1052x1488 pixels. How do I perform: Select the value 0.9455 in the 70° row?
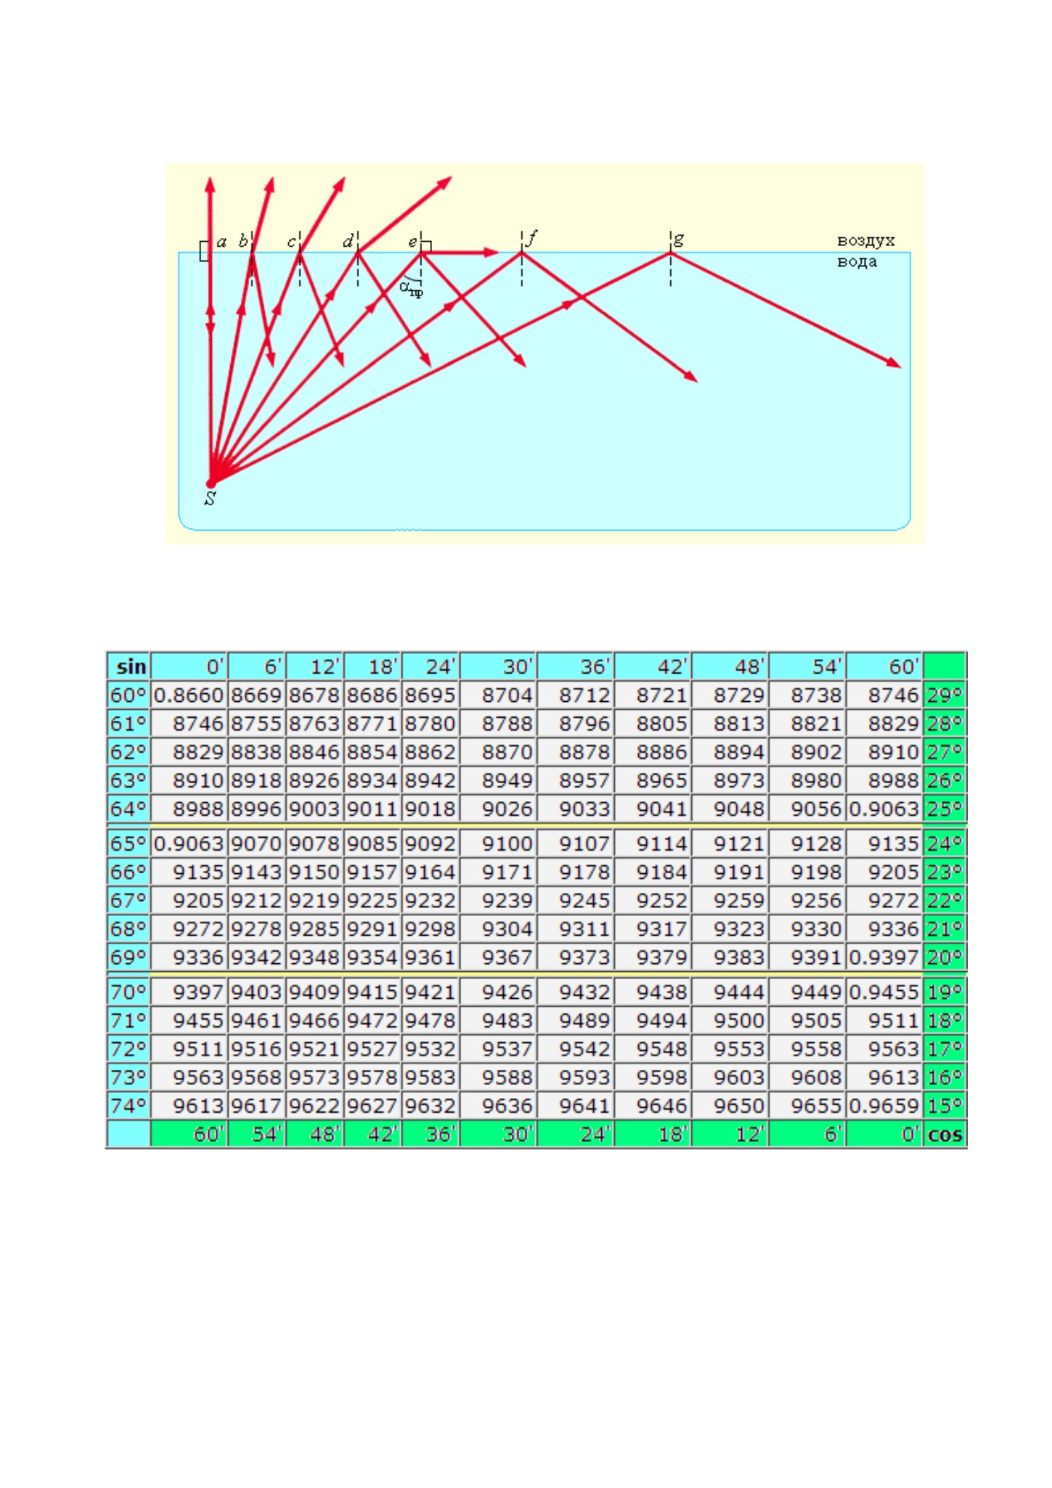tap(884, 992)
